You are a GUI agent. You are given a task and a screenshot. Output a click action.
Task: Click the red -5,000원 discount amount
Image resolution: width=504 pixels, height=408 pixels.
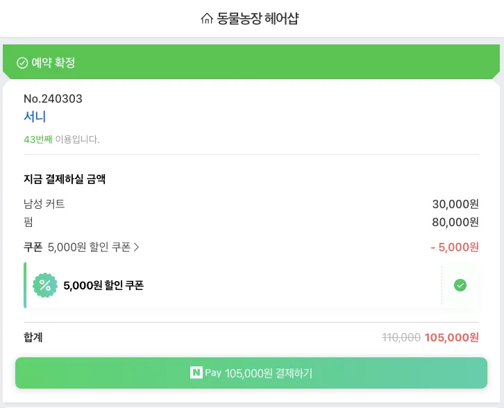tap(455, 247)
